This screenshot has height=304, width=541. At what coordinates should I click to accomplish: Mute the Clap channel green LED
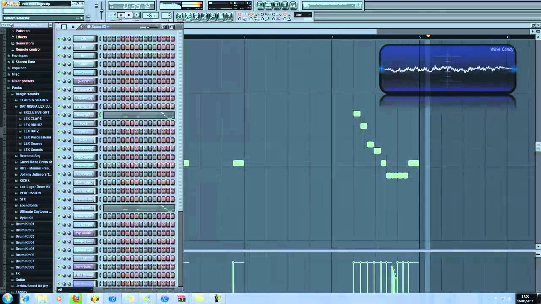tap(59, 47)
